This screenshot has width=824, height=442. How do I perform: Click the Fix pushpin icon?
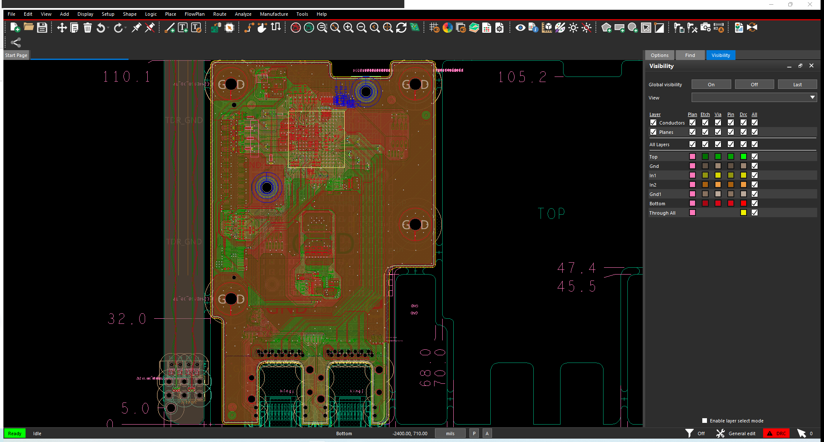pyautogui.click(x=136, y=28)
